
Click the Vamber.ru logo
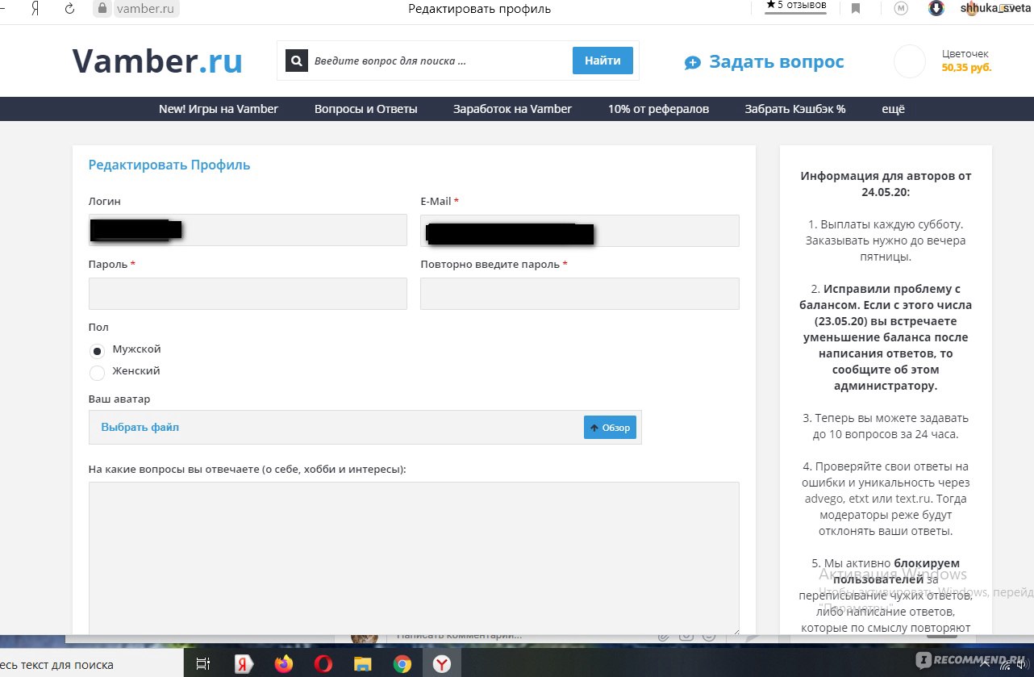point(157,61)
